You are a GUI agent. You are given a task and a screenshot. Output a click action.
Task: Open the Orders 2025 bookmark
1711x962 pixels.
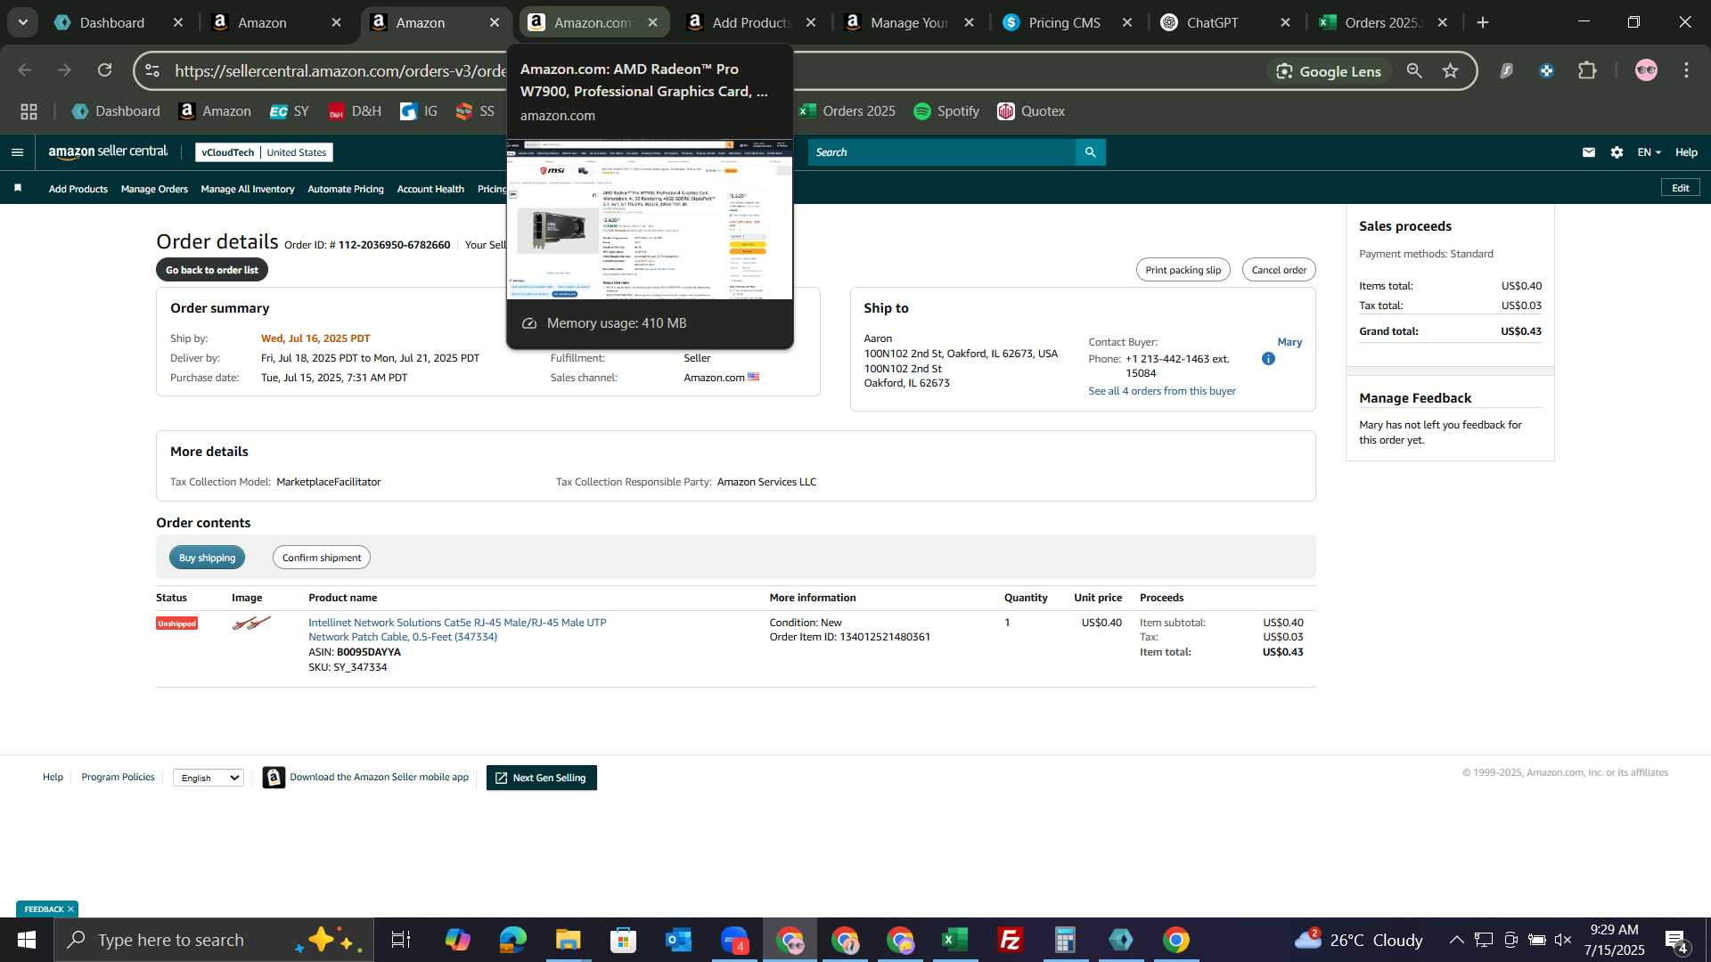pyautogui.click(x=847, y=111)
